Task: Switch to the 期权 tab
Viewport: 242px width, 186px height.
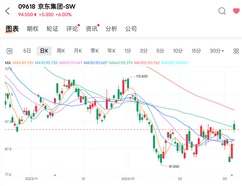Action: coord(32,29)
